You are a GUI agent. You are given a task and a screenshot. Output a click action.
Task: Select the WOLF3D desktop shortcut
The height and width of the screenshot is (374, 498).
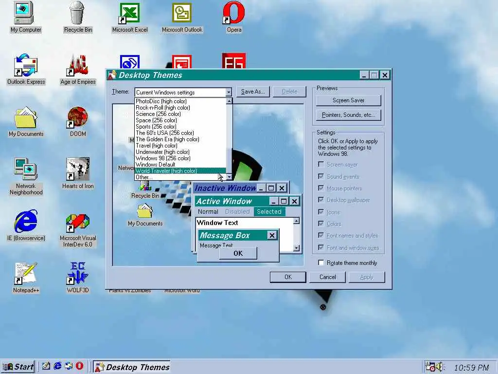[x=78, y=278]
